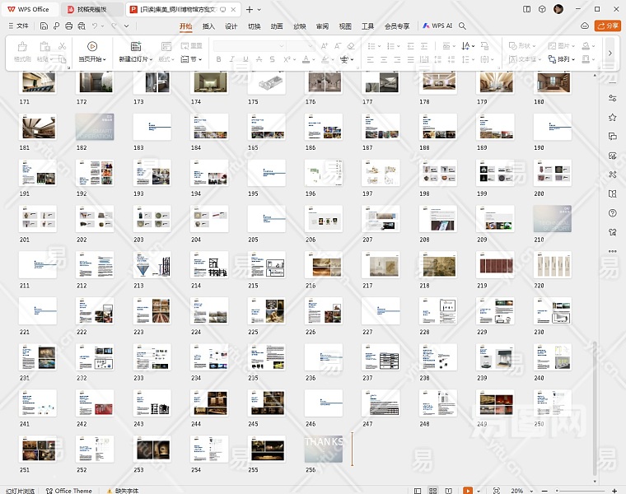Start slideshow with the orange play button
The width and height of the screenshot is (626, 494).
click(467, 491)
